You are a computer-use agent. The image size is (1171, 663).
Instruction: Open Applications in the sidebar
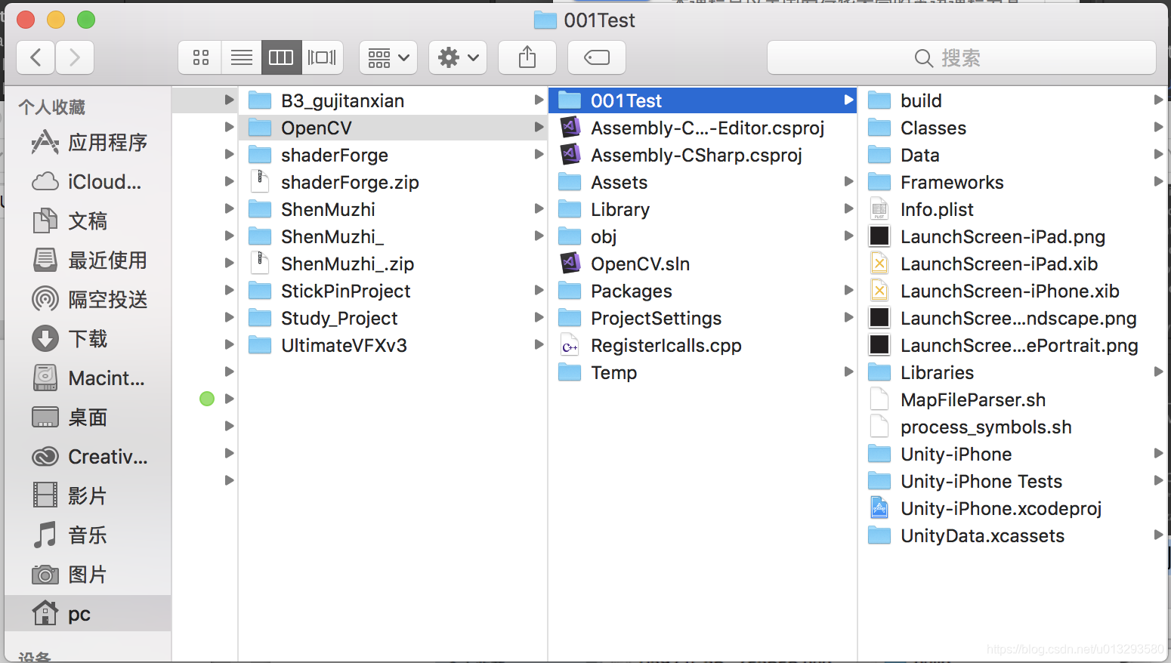tap(89, 143)
